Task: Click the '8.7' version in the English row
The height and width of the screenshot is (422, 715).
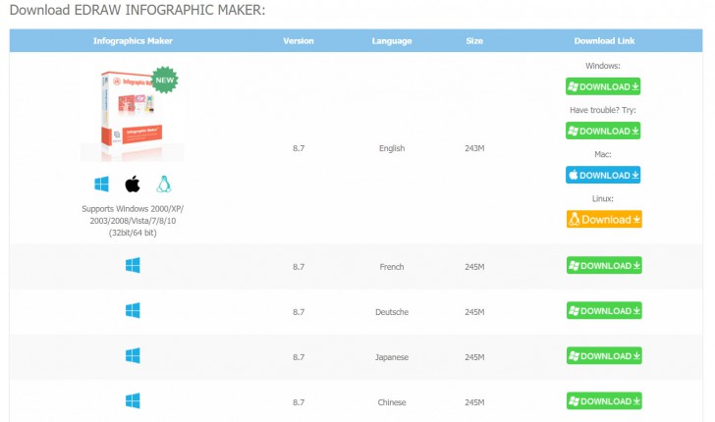Action: [299, 148]
